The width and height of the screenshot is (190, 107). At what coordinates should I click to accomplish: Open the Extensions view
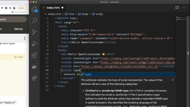[34, 55]
